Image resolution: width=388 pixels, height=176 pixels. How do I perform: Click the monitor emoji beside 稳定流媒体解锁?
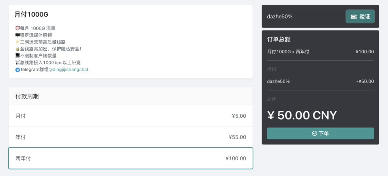17,35
